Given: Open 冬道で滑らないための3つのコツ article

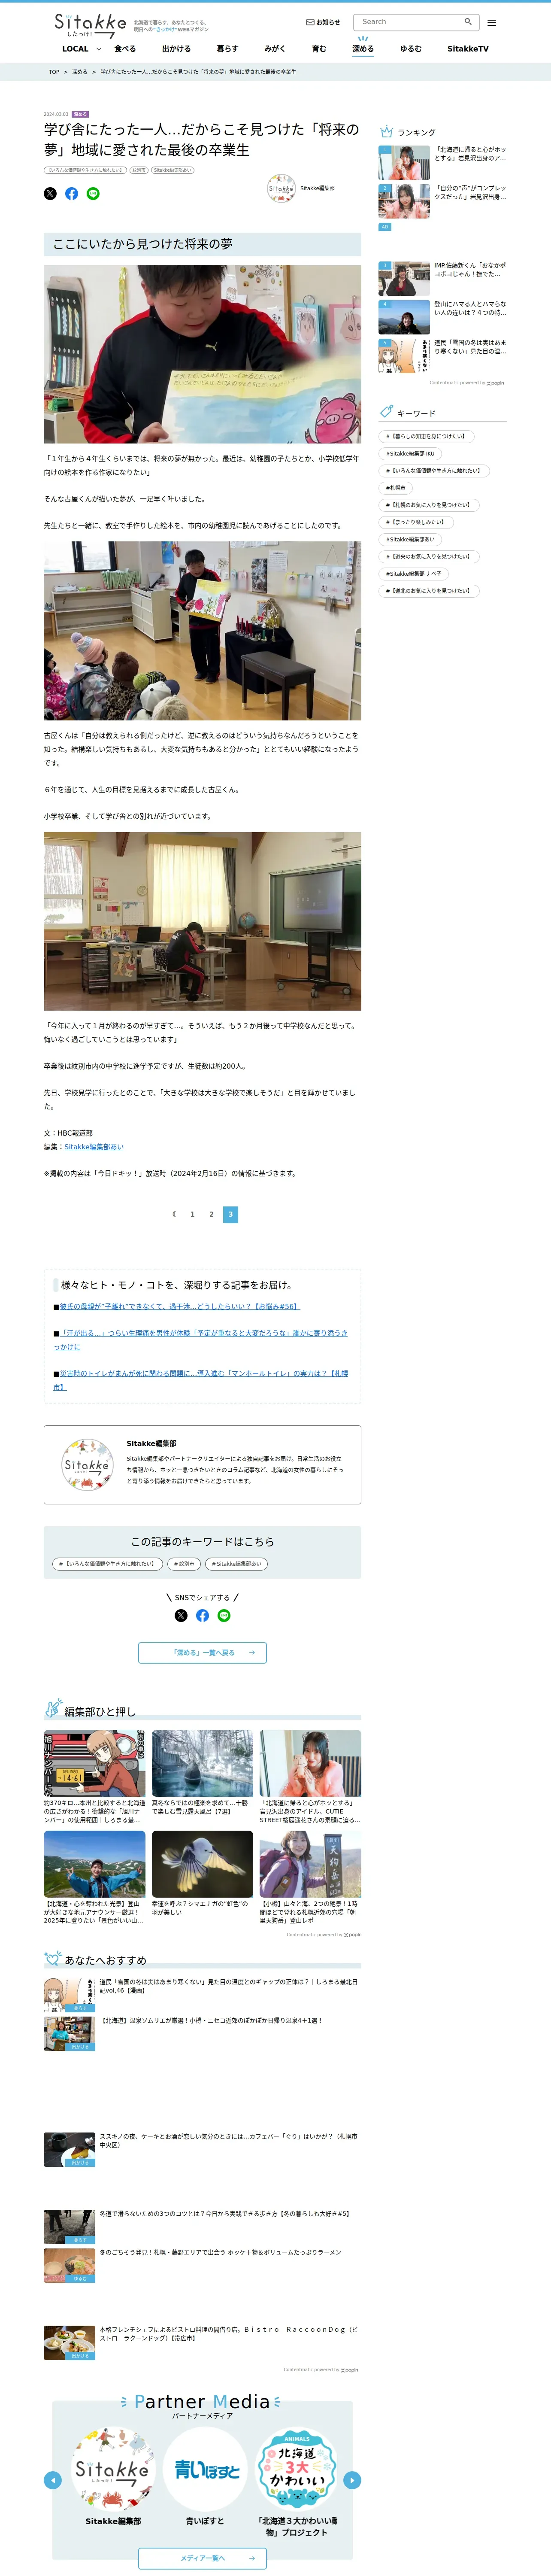Looking at the screenshot, I should point(202,2227).
